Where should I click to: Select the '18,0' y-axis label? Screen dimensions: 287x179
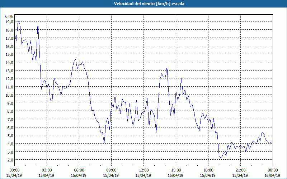[x=10, y=30]
